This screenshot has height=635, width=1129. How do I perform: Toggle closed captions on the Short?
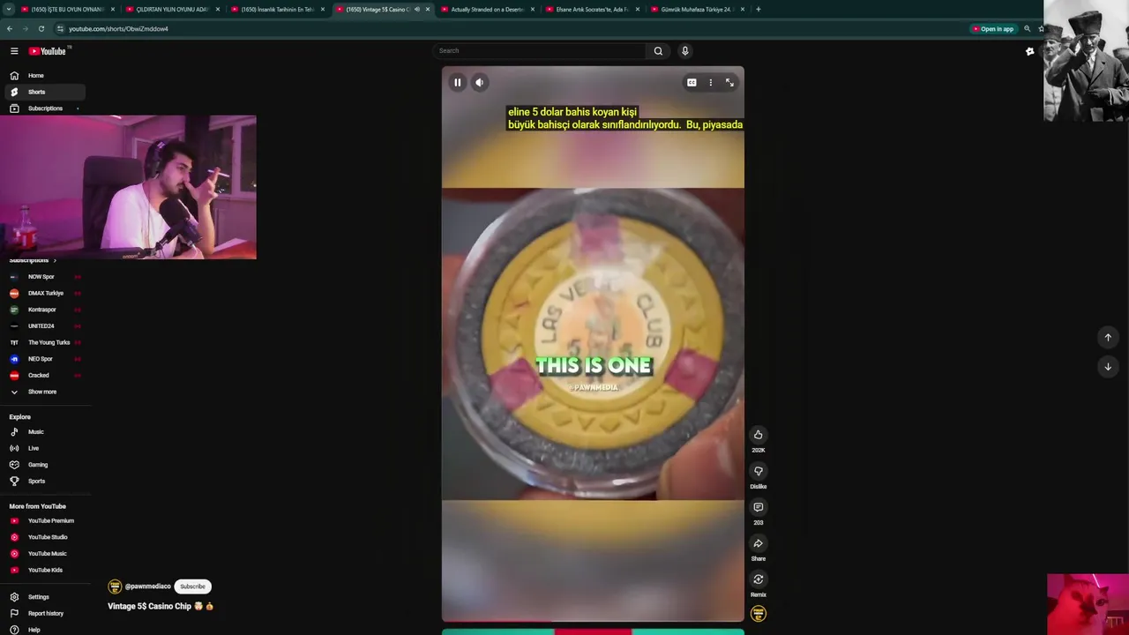[692, 83]
